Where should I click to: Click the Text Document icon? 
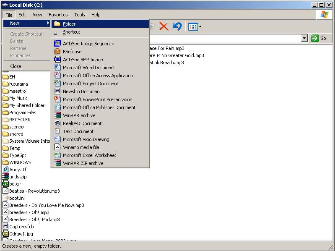pos(57,131)
